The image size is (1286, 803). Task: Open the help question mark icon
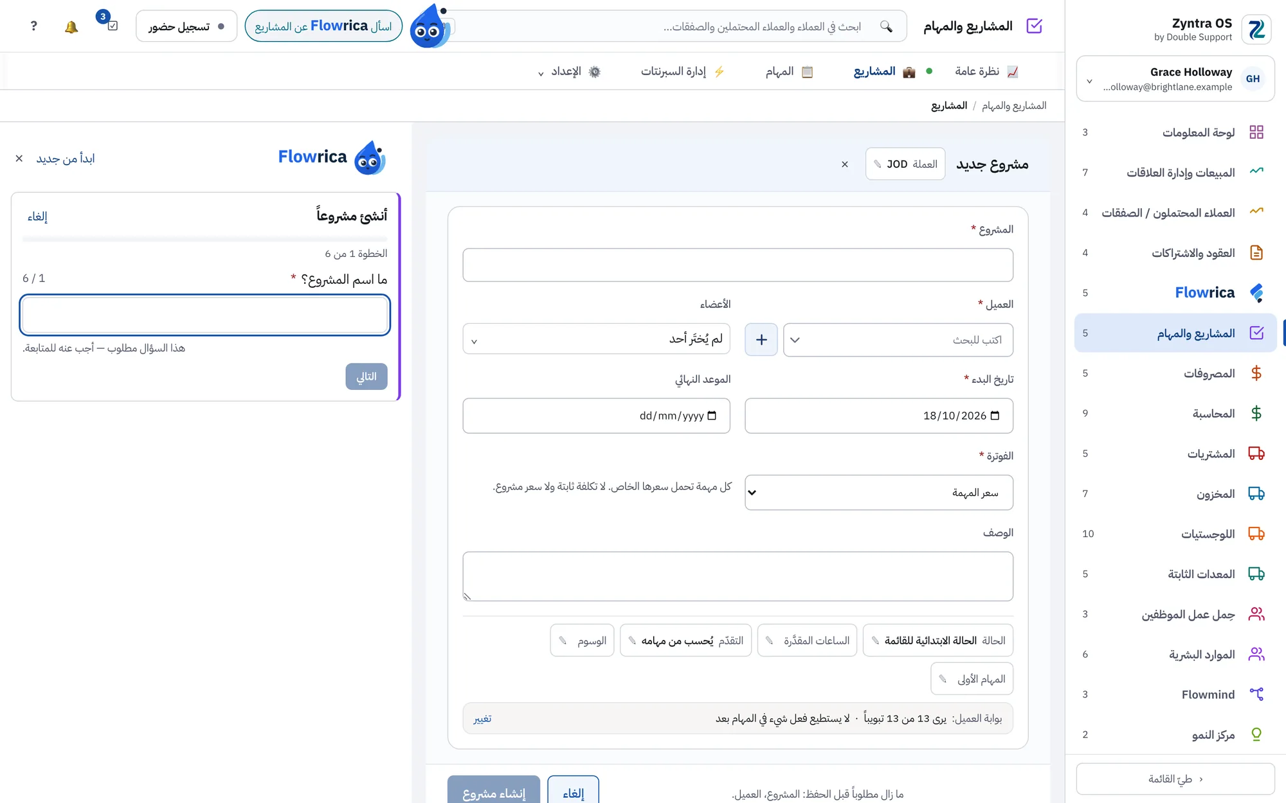[34, 26]
